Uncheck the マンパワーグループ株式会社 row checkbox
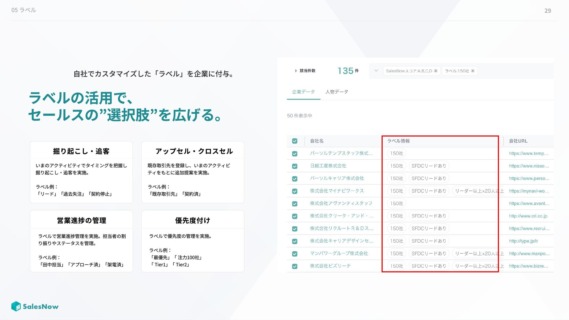Screen dimensions: 569x320 point(295,254)
